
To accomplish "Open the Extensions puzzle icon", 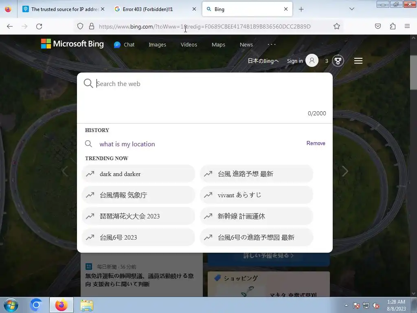I will (393, 26).
